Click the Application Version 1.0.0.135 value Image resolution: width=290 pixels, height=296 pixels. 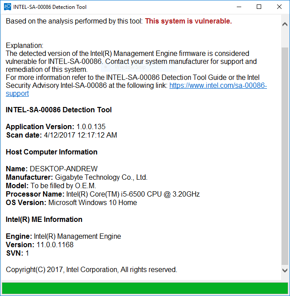pyautogui.click(x=91, y=126)
